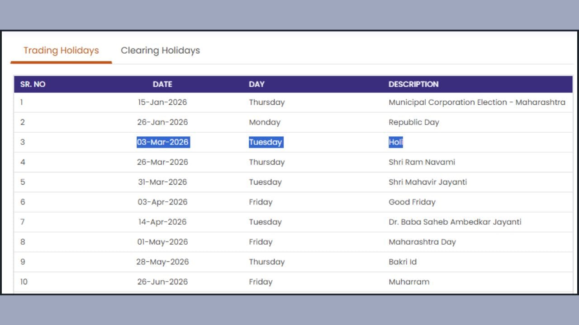Select the Trading Holidays tab
This screenshot has width=579, height=325.
(x=61, y=51)
